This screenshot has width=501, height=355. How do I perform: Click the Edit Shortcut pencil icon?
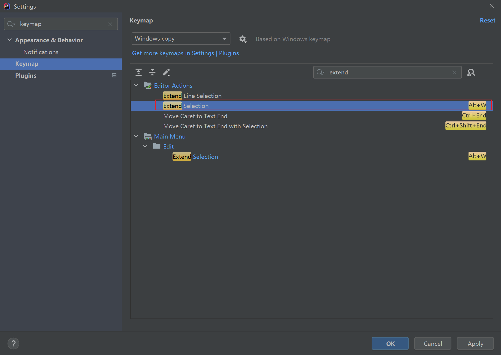pyautogui.click(x=166, y=72)
